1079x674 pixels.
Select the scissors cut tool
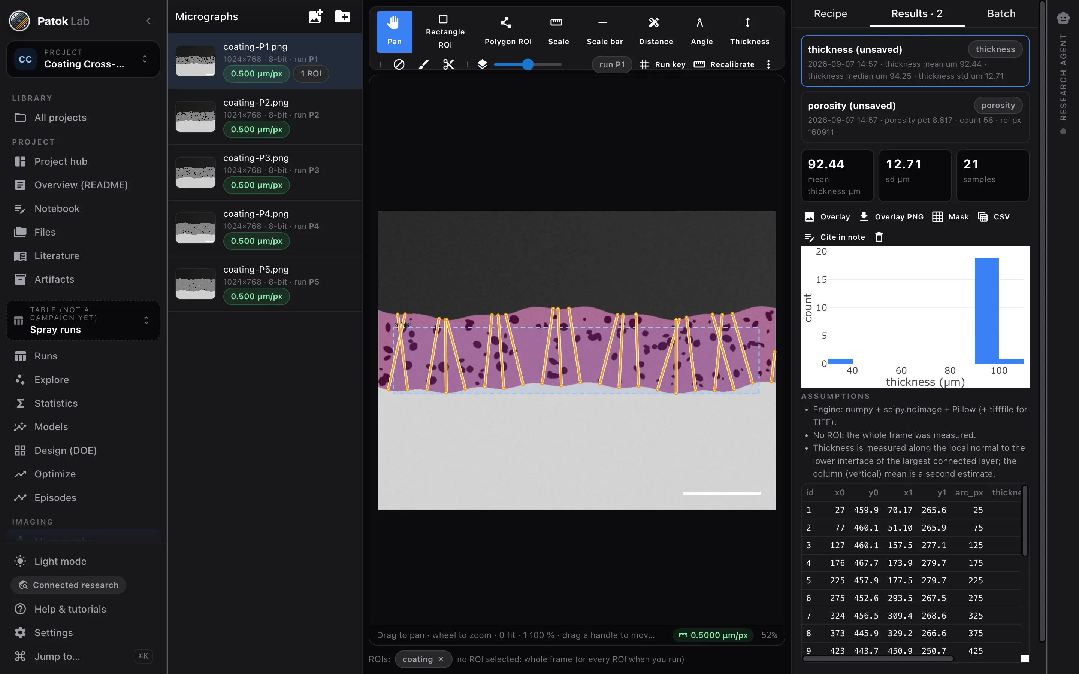pos(448,64)
